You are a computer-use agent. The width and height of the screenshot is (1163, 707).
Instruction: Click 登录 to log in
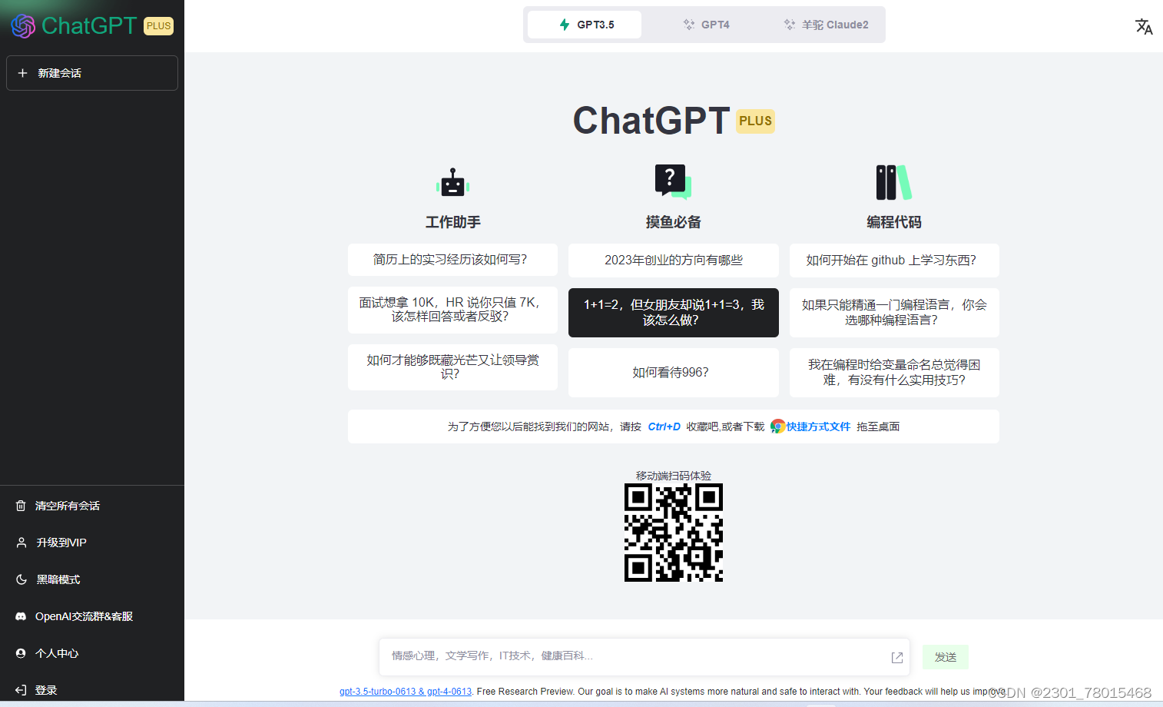tap(92, 690)
